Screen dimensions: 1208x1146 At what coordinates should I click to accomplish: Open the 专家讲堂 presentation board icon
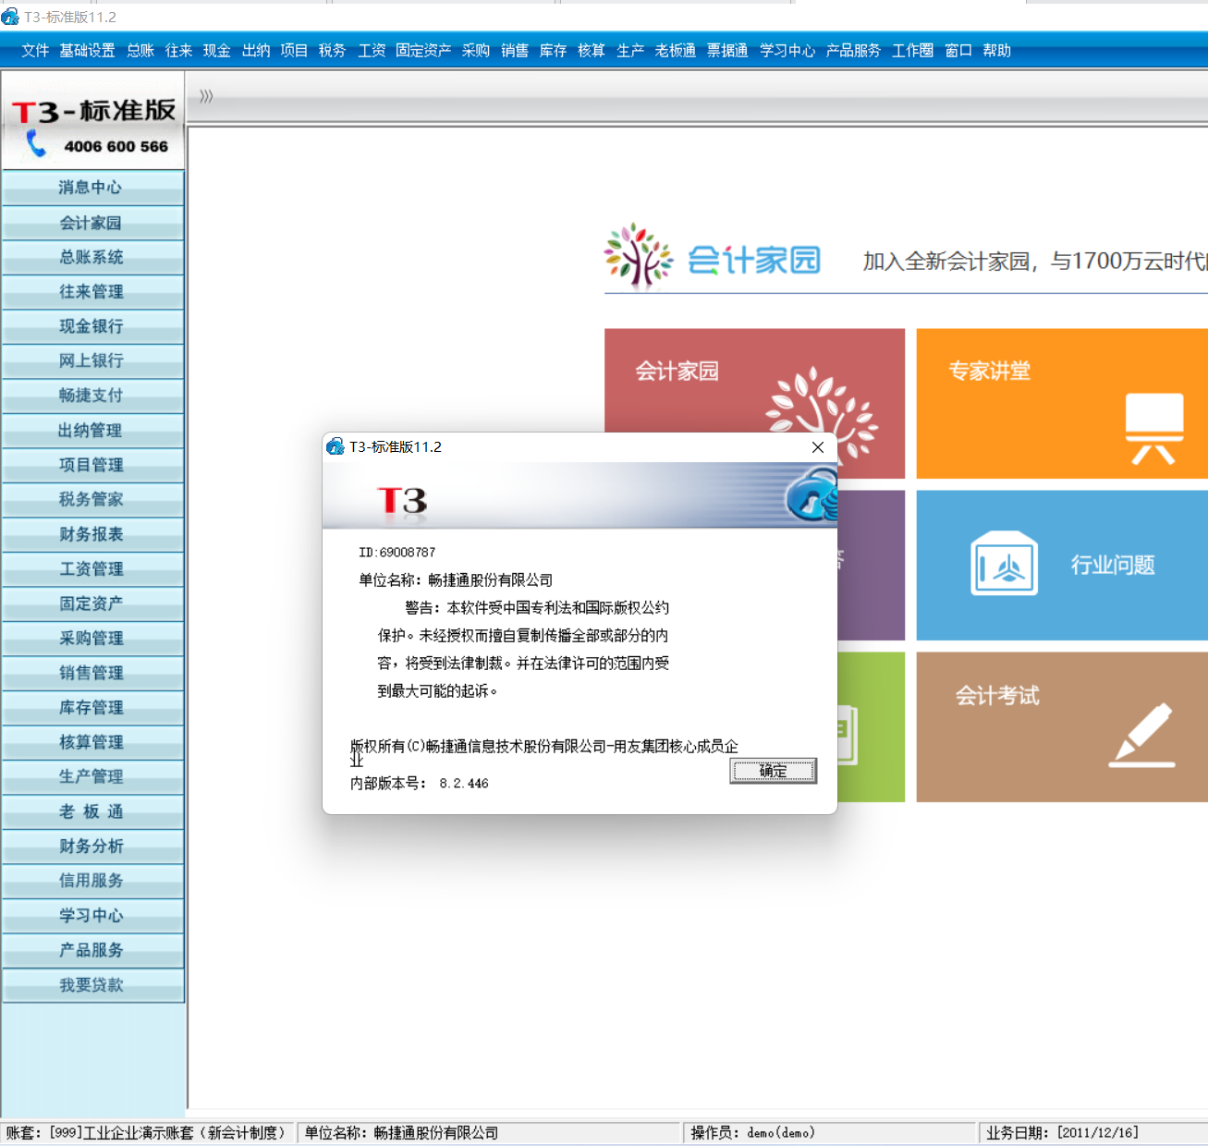[x=1153, y=427]
